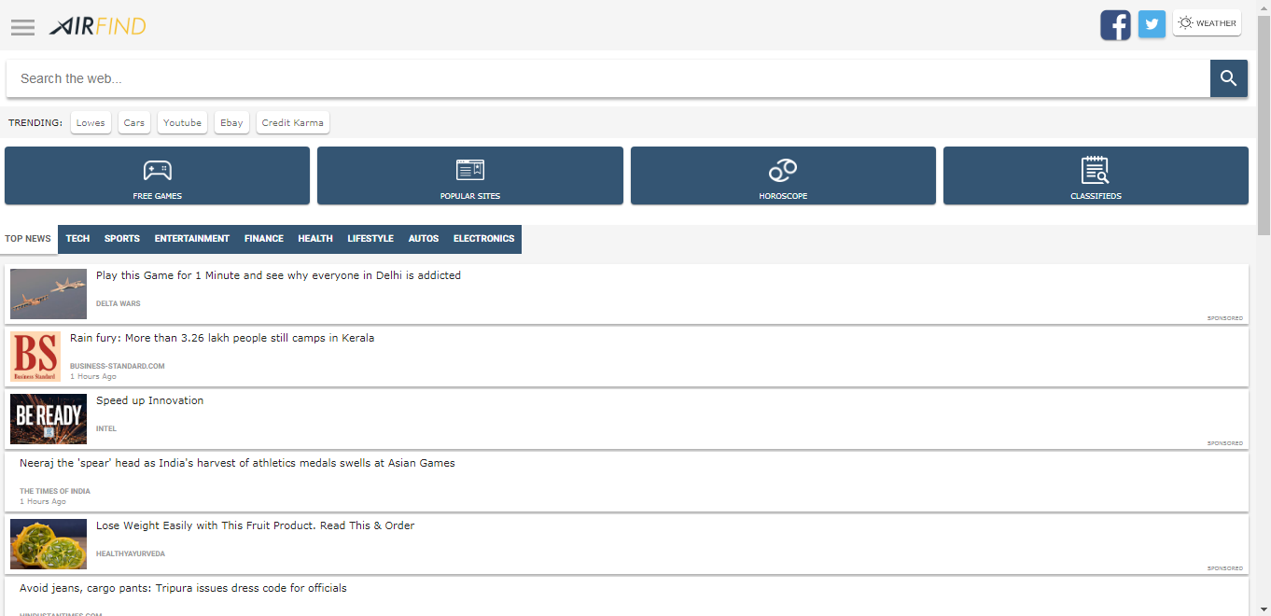Click the Facebook icon
The image size is (1271, 616).
pyautogui.click(x=1115, y=24)
